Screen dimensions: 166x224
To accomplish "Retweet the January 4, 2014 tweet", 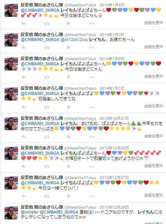I will pos(47,23).
